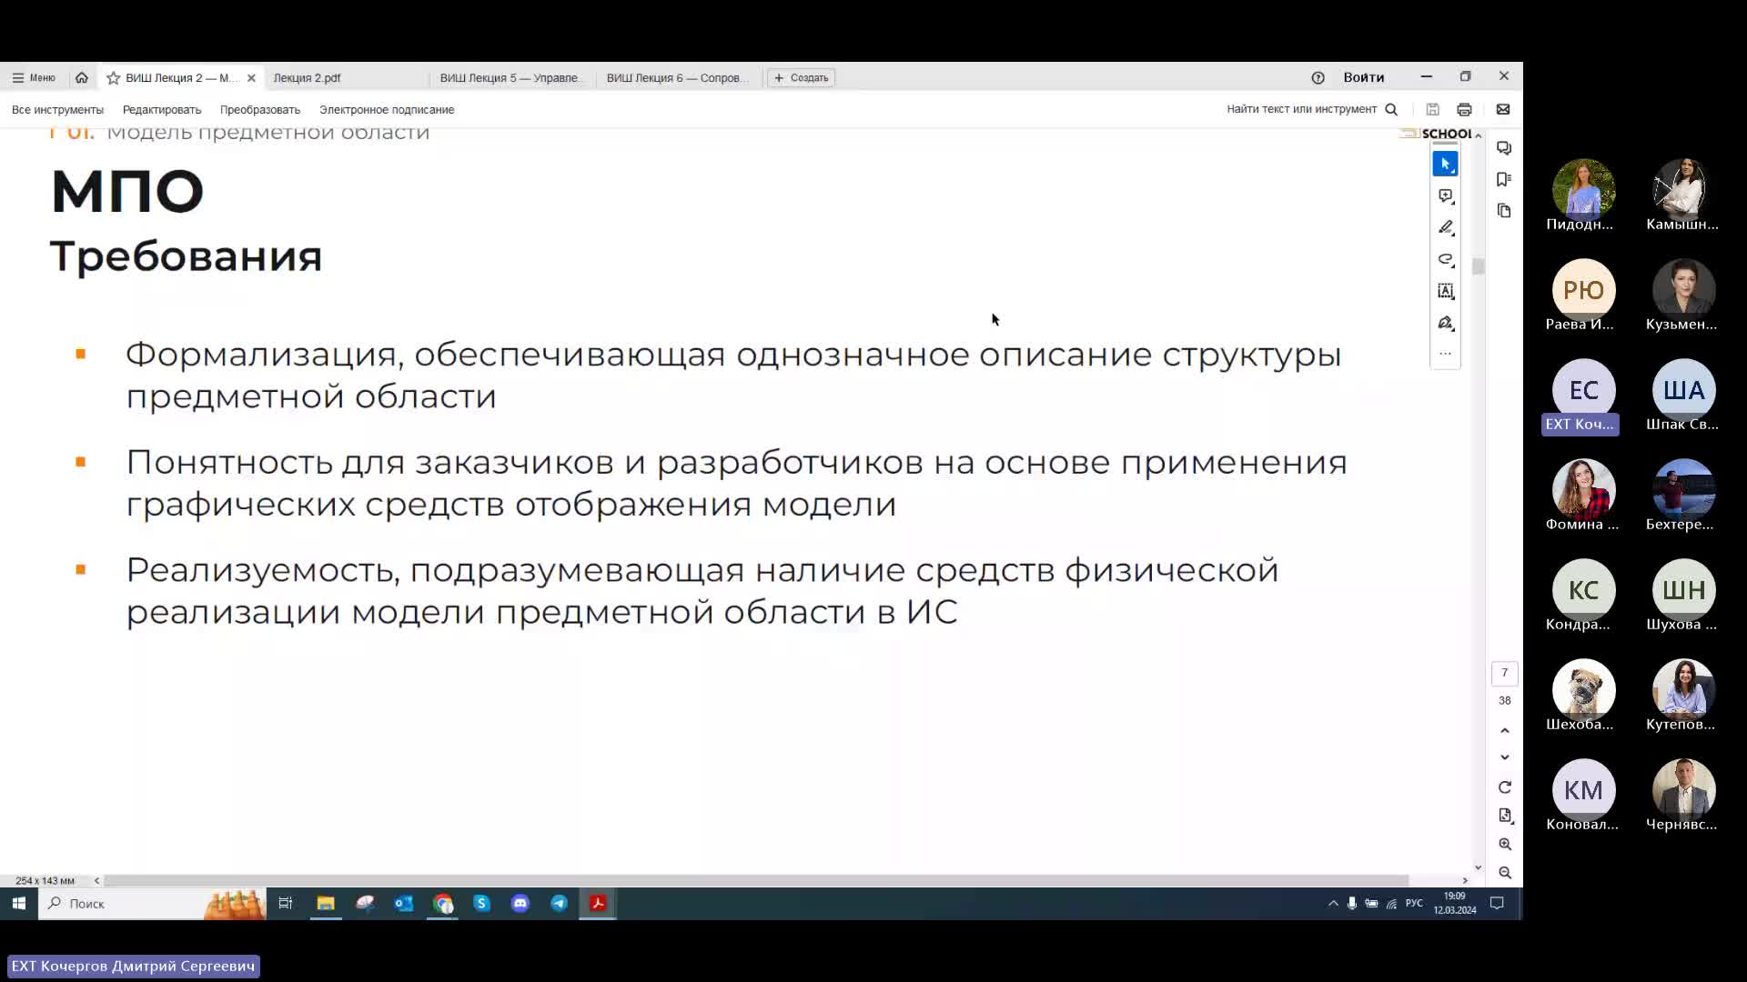Image resolution: width=1747 pixels, height=982 pixels.
Task: Click the horizontal scroll right arrow
Action: [1465, 880]
